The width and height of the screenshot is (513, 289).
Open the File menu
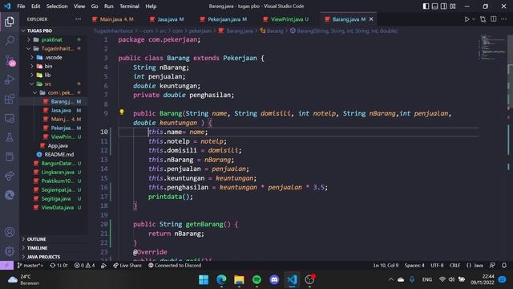click(21, 6)
